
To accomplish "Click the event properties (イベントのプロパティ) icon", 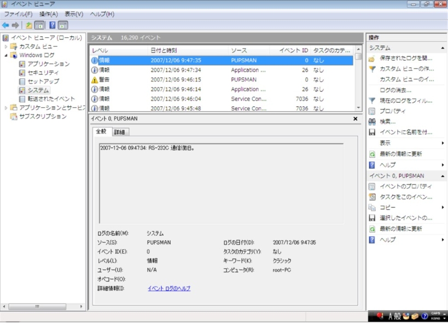I will point(372,187).
